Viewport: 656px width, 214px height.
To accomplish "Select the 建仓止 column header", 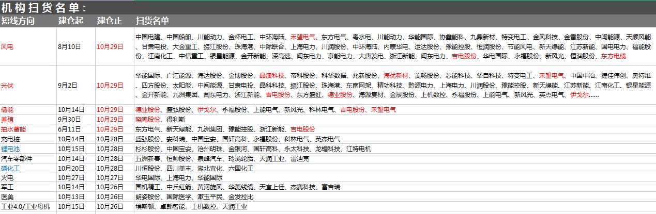I will [110, 21].
